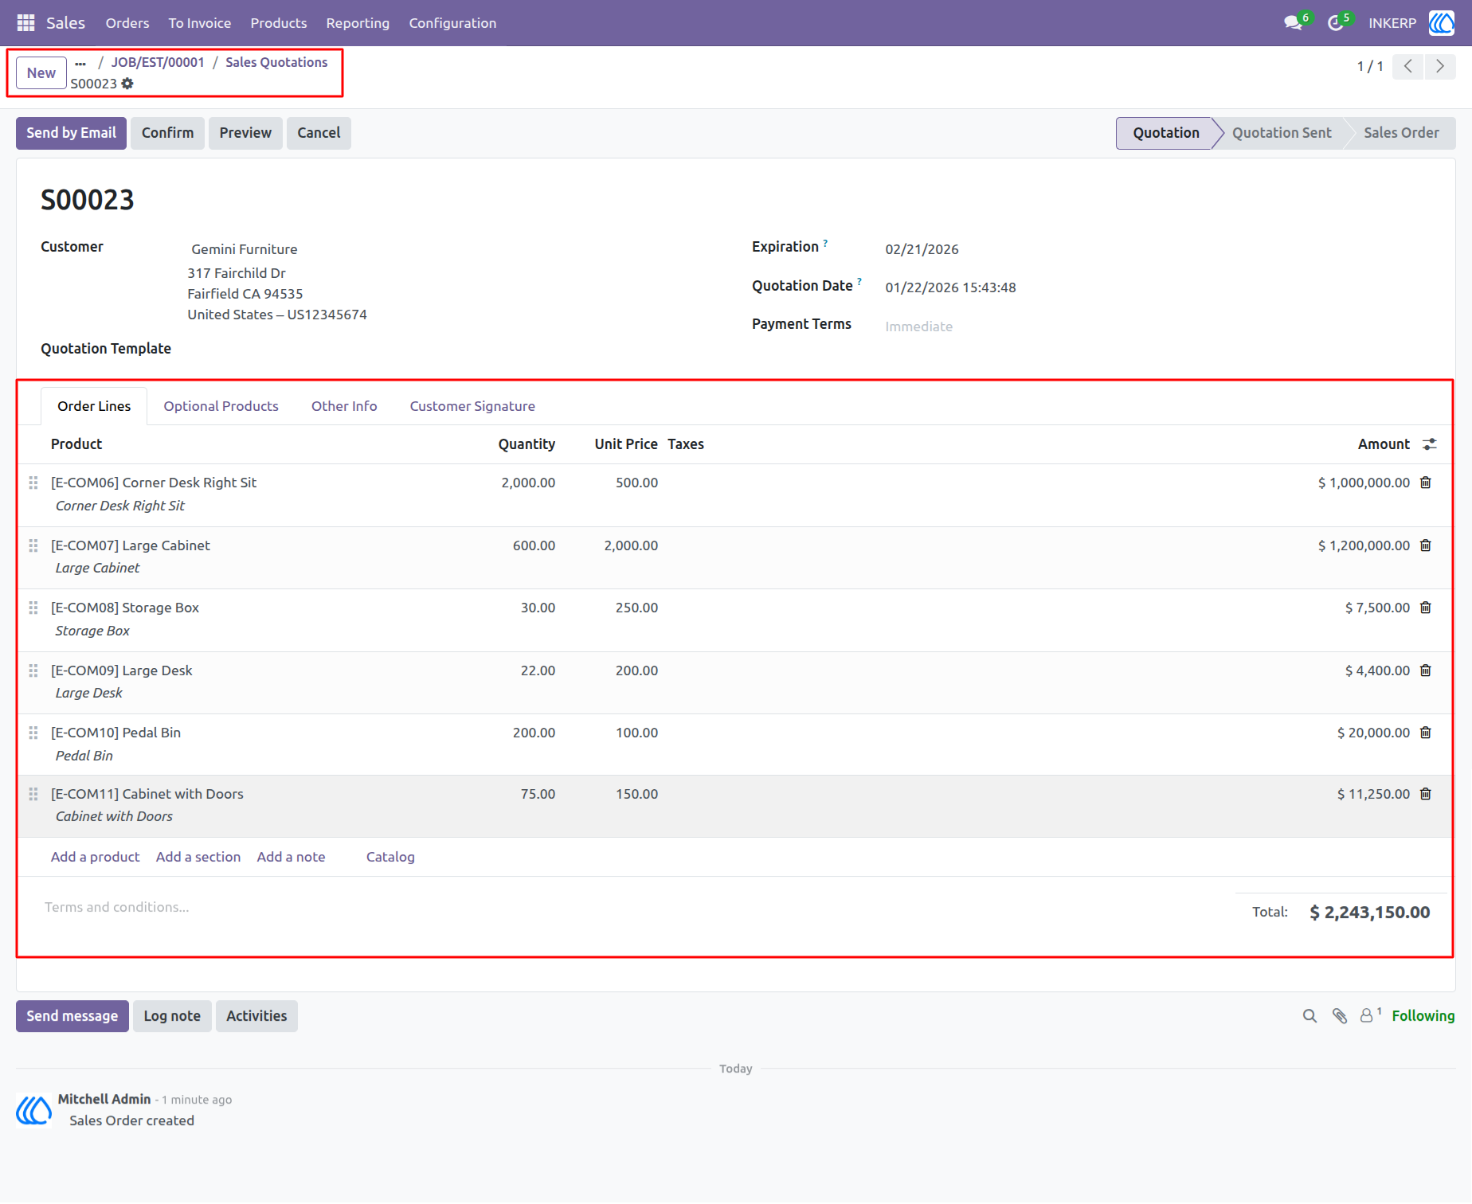Switch to the Optional Products tab
The image size is (1472, 1204).
pos(221,406)
